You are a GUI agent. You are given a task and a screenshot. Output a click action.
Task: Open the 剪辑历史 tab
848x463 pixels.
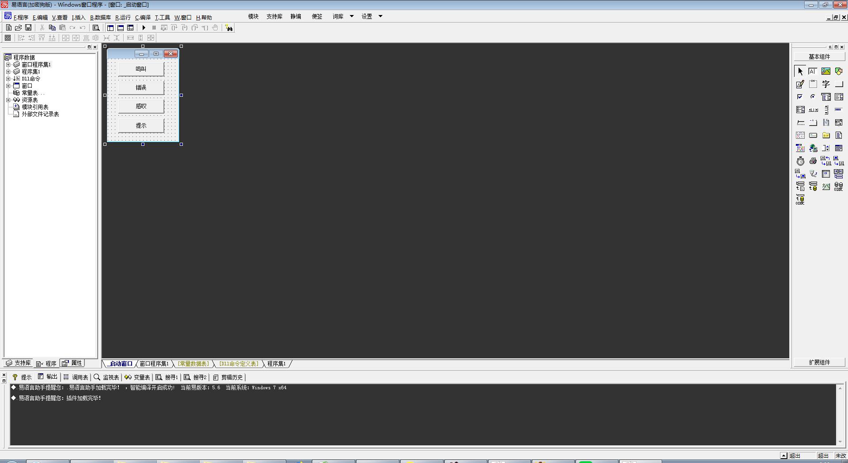click(x=228, y=377)
